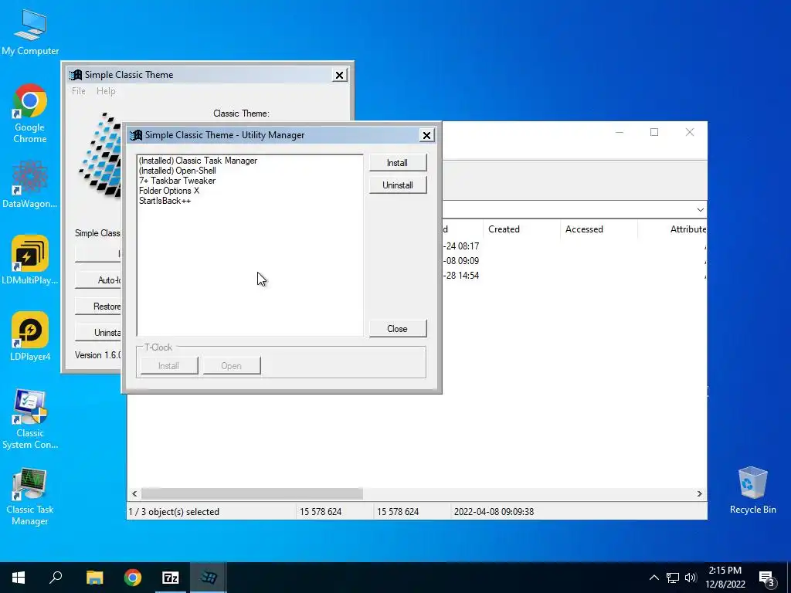The image size is (791, 593).
Task: Open taskbar search magnifier
Action: pyautogui.click(x=56, y=578)
